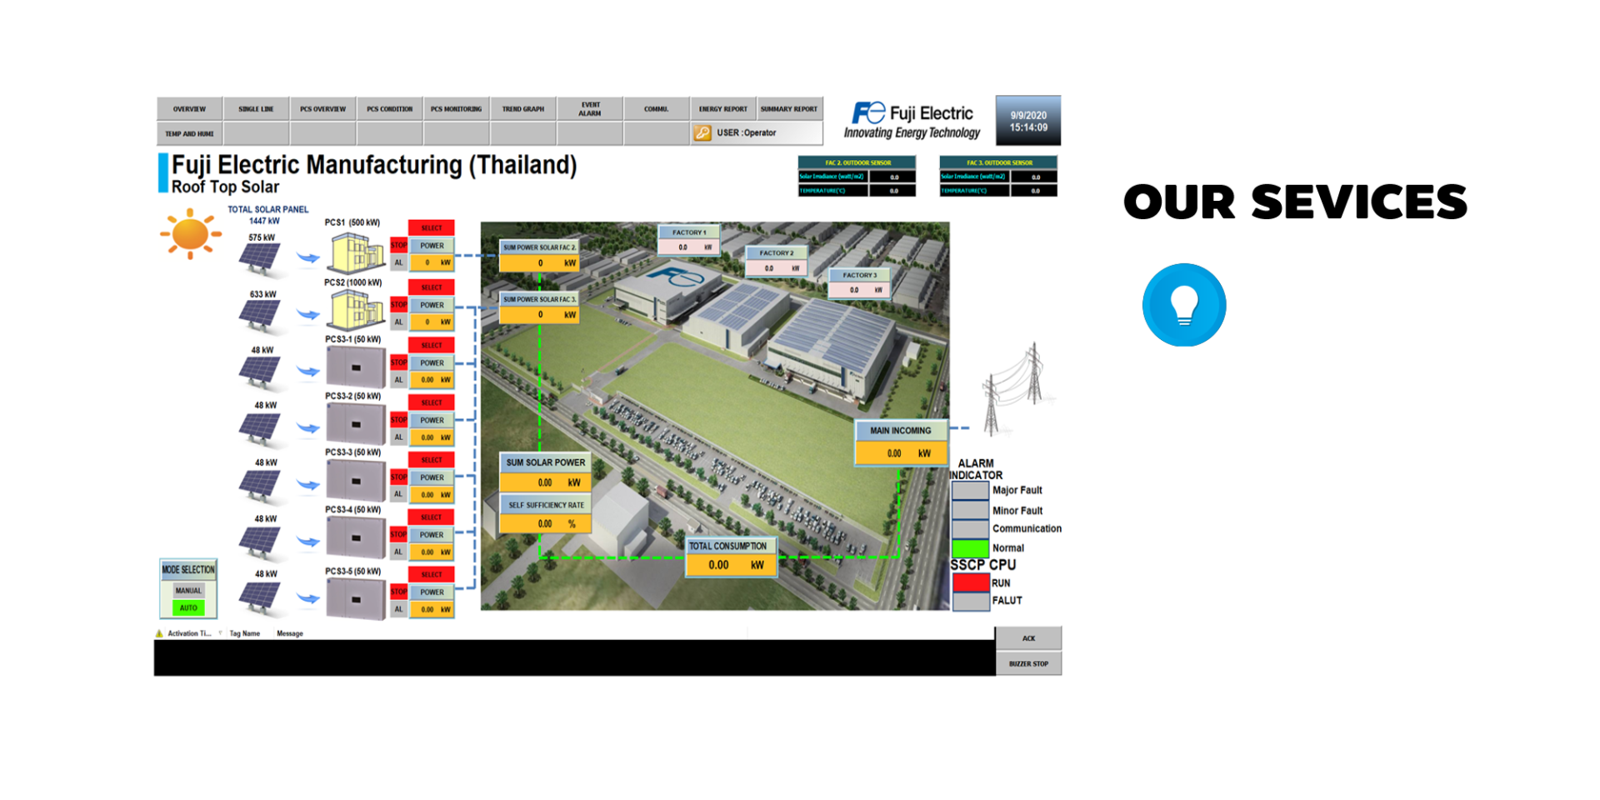
Task: Toggle the STOP status of PCS3-2
Action: pyautogui.click(x=398, y=420)
